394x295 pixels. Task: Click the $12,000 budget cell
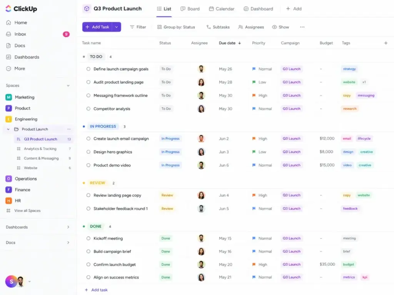click(x=327, y=138)
